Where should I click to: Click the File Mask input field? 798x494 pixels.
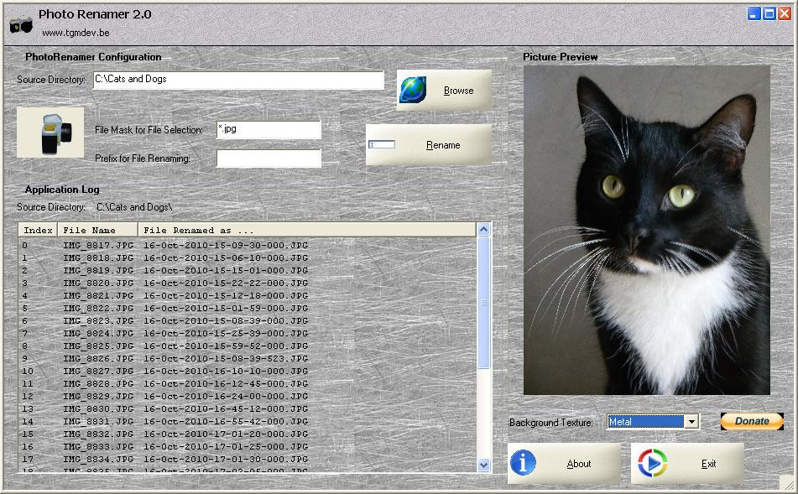click(x=269, y=130)
